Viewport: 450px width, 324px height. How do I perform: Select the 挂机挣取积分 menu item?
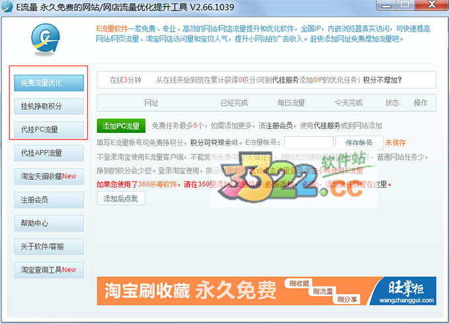49,106
